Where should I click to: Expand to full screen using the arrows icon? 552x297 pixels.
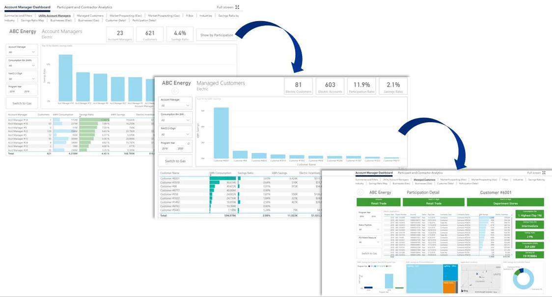coord(237,7)
